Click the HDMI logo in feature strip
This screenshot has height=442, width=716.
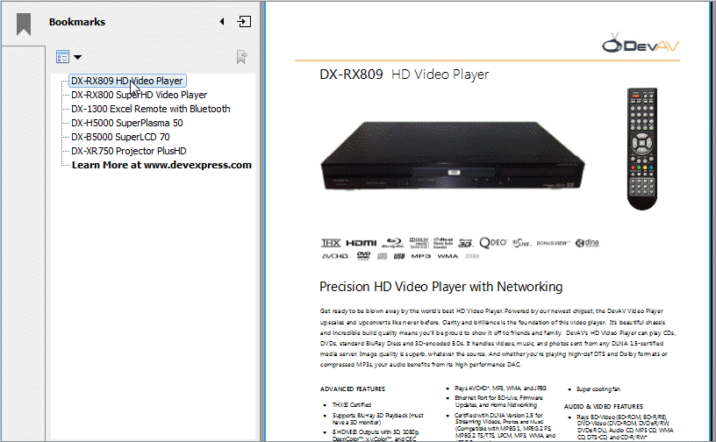360,242
